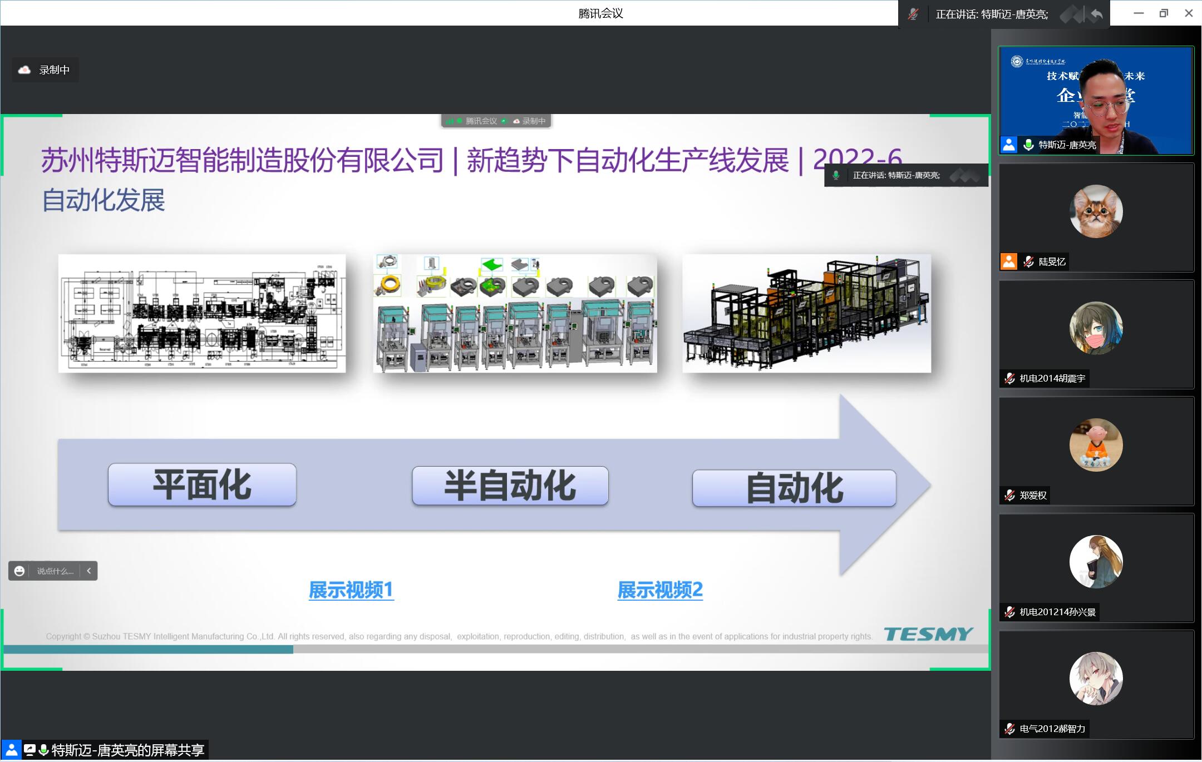Open the 展示视频1 hyperlink
1202x762 pixels.
pyautogui.click(x=351, y=590)
